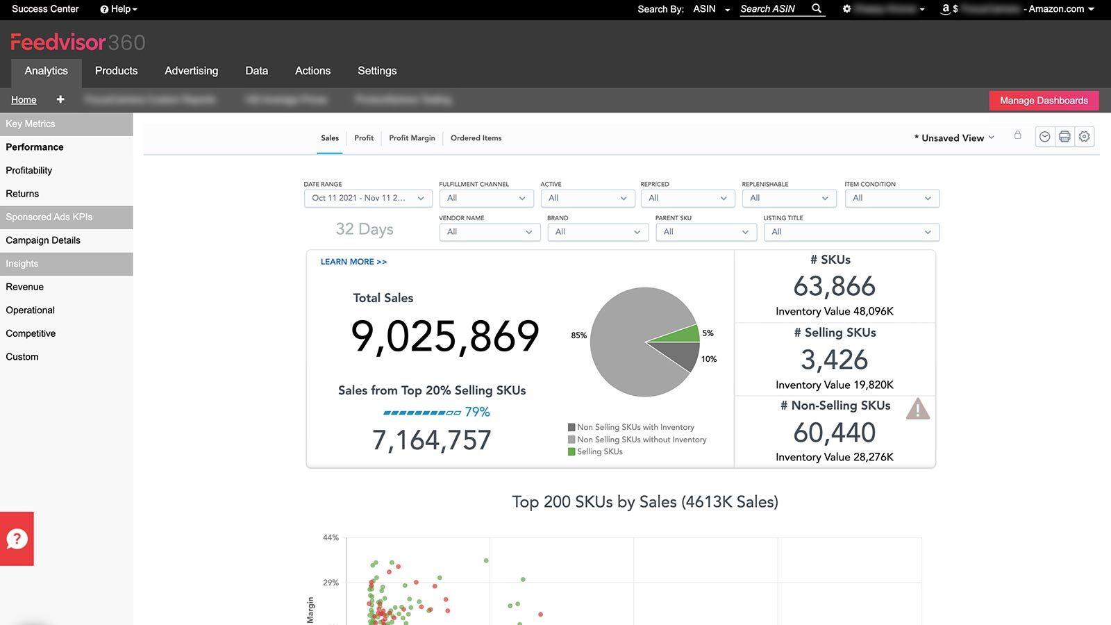1111x625 pixels.
Task: Click the warning triangle beside Non-Selling SKUs
Action: pyautogui.click(x=918, y=409)
